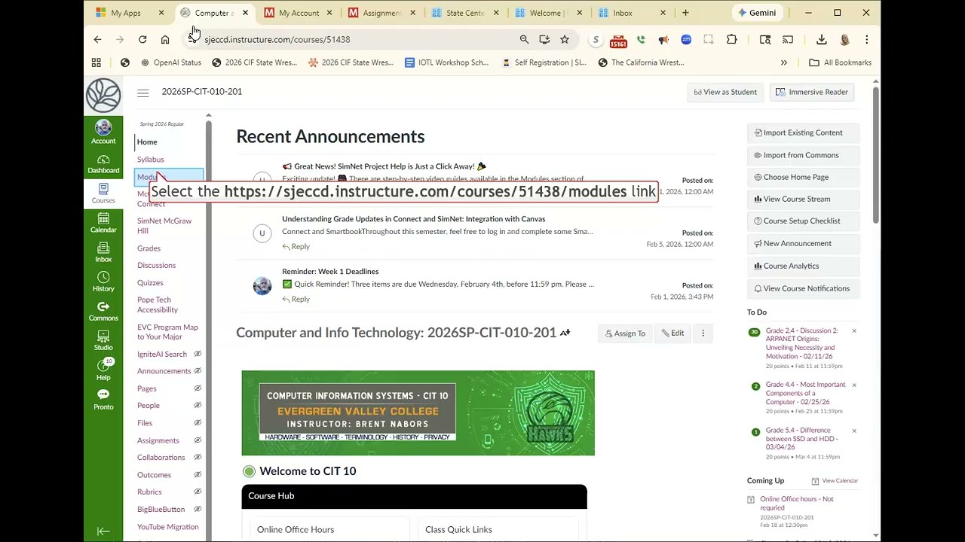Screen dimensions: 965x542
Task: Open Syllabus in course navigation
Action: click(x=151, y=160)
